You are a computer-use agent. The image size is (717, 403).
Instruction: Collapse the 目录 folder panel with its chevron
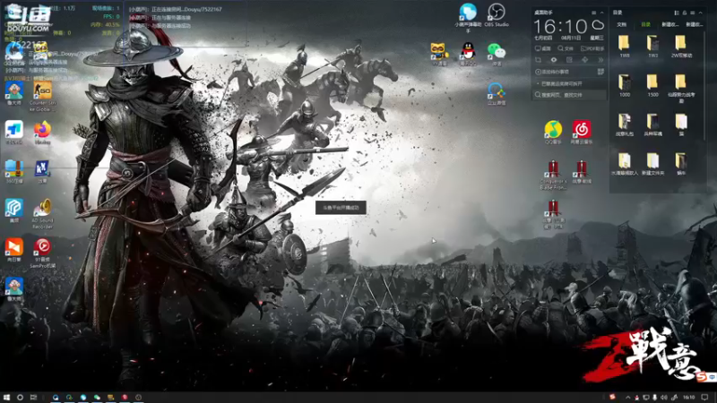700,13
